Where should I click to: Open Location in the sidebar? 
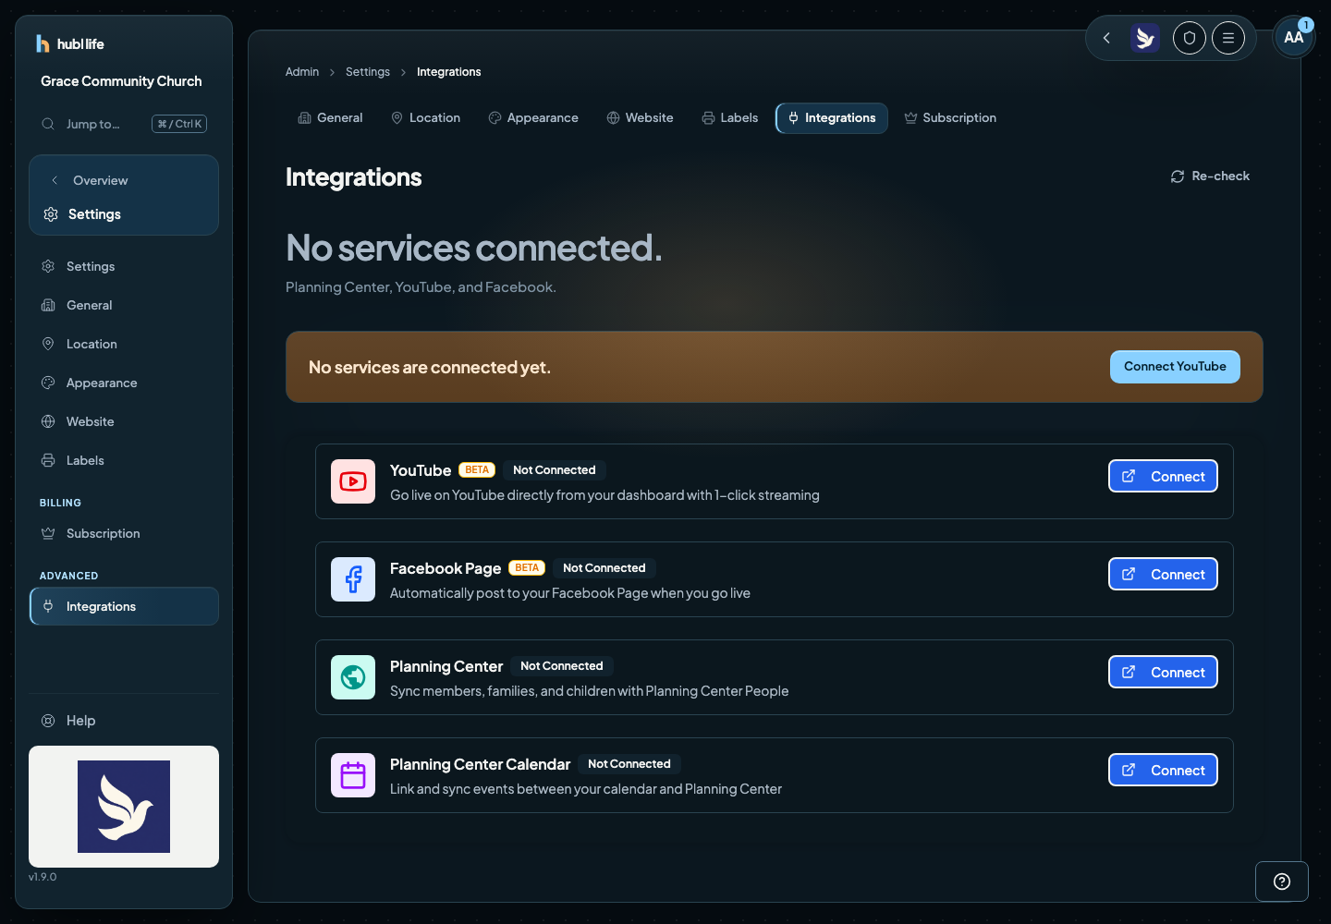pyautogui.click(x=124, y=344)
